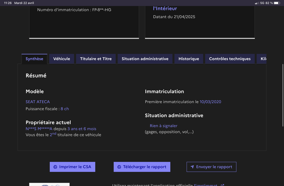Viewport: 284px width, 186px height.
Task: Click the 10/03/2020 registration date
Action: (x=210, y=102)
